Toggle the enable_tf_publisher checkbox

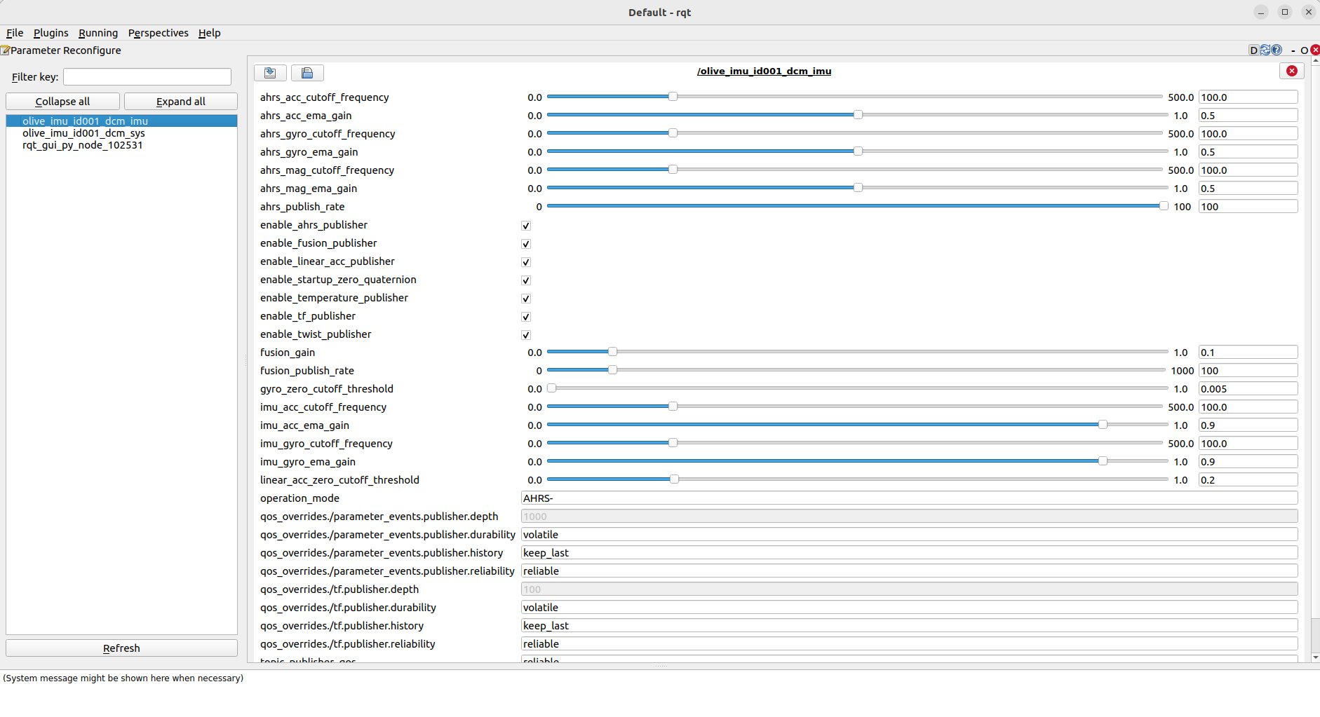click(526, 317)
